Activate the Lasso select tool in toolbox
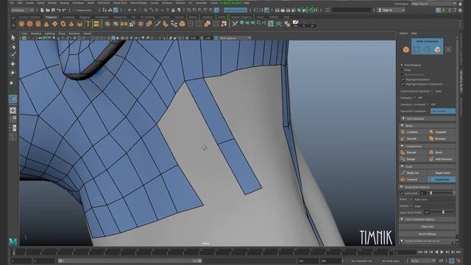 [13, 46]
